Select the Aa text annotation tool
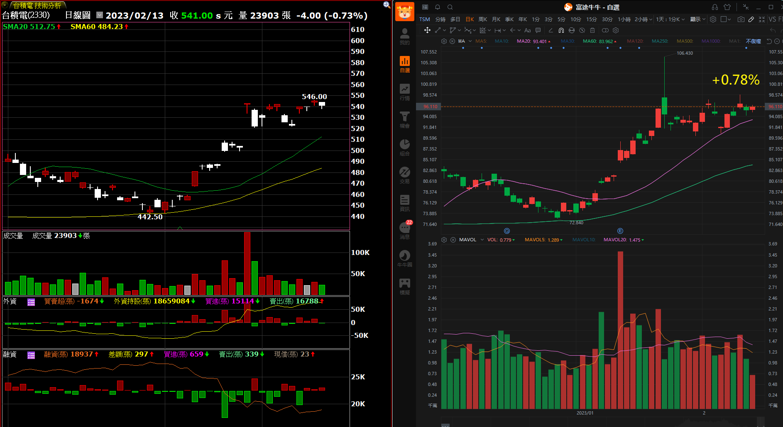This screenshot has height=427, width=783. click(x=527, y=30)
